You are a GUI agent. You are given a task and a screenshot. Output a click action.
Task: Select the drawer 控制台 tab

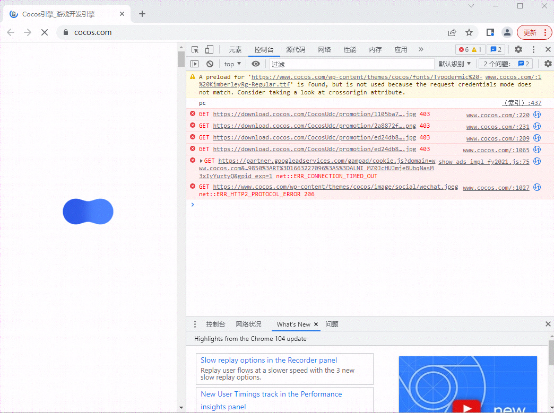click(215, 324)
